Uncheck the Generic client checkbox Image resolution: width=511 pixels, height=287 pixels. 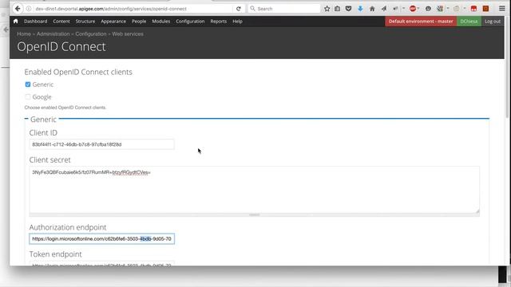click(x=28, y=85)
